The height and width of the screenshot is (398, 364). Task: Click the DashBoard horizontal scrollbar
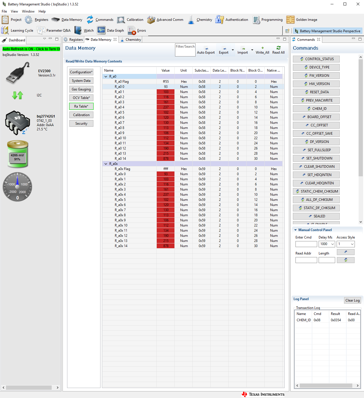point(29,387)
